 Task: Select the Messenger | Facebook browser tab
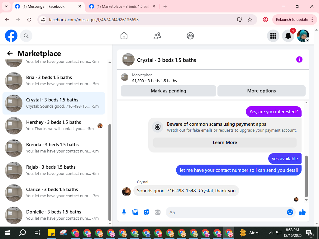pos(49,7)
